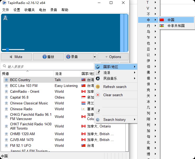Select the BCC Like 103 FM station
Image resolution: width=195 pixels, height=159 pixels.
tap(24, 86)
